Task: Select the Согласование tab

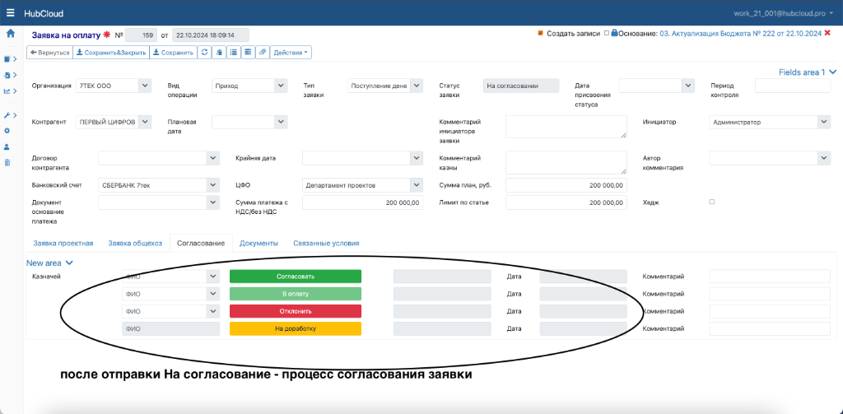Action: point(201,243)
